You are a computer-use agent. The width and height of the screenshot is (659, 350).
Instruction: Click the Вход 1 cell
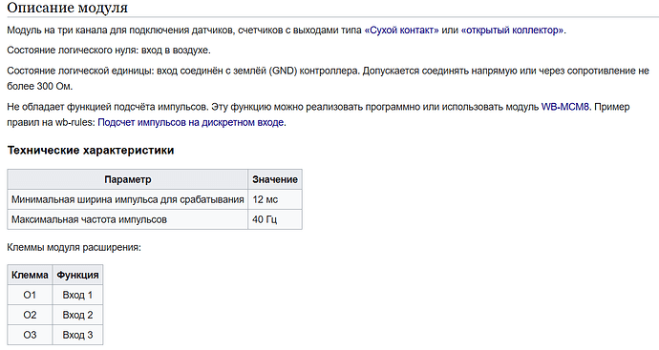click(x=77, y=295)
